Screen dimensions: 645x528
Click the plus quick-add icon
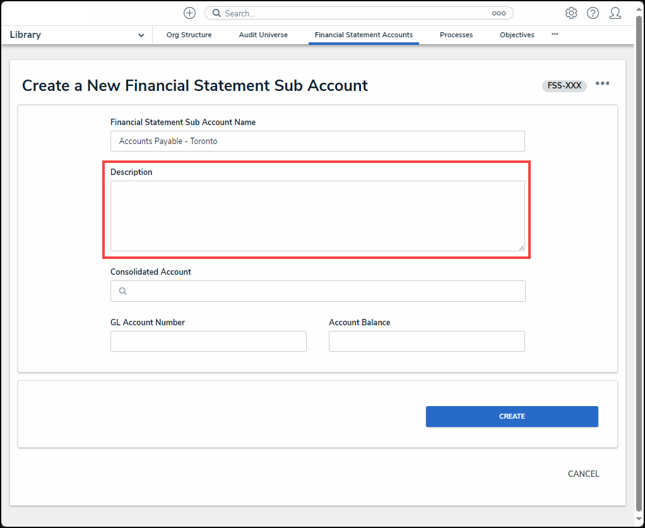click(189, 13)
